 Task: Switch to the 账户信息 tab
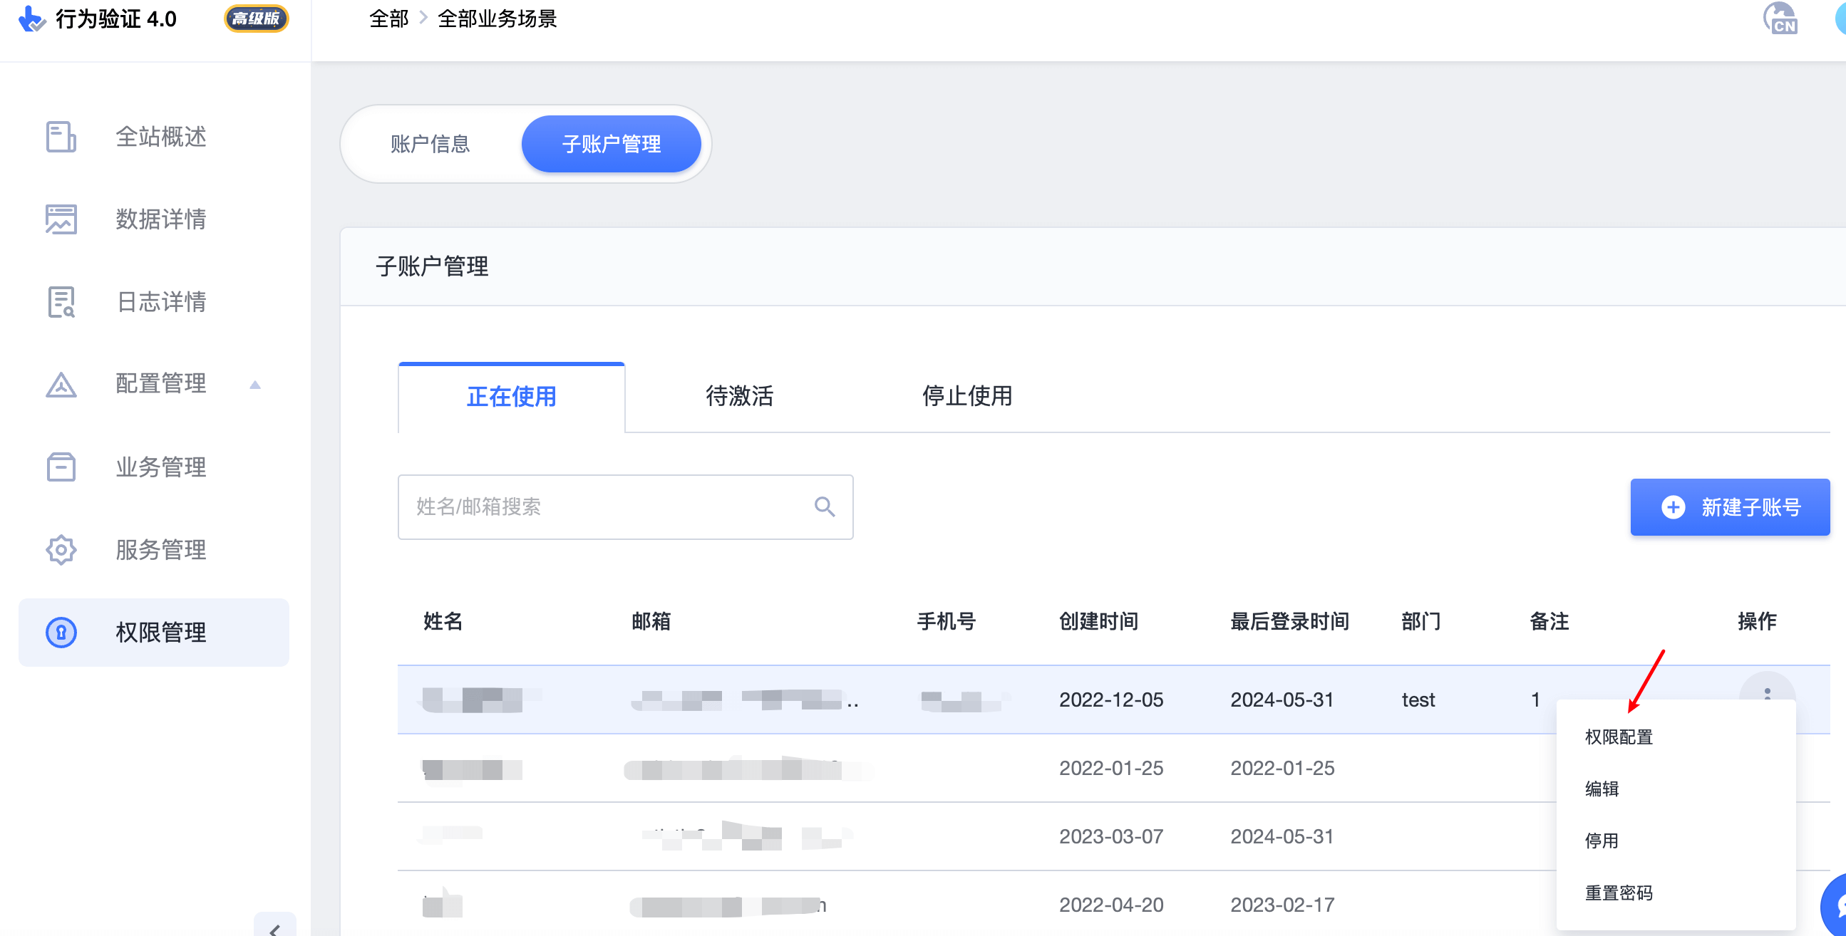(x=430, y=144)
